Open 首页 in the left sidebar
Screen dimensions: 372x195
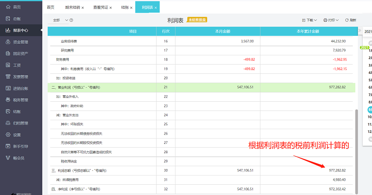point(17,7)
